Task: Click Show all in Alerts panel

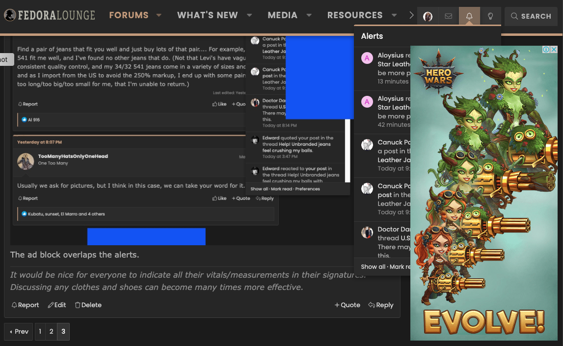Action: click(x=373, y=267)
